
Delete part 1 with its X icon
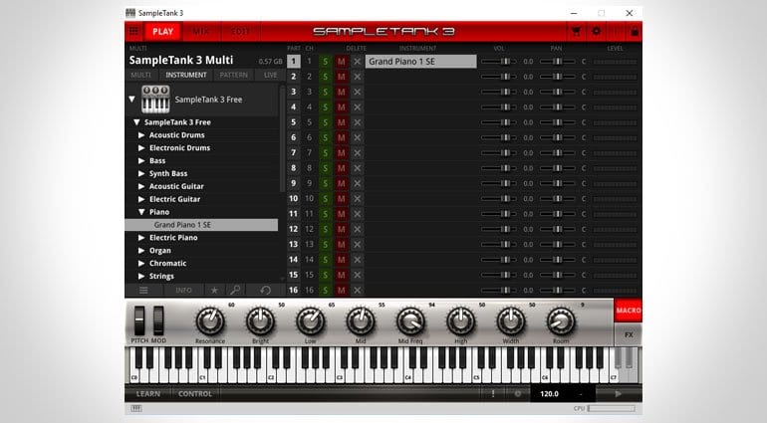[x=357, y=62]
